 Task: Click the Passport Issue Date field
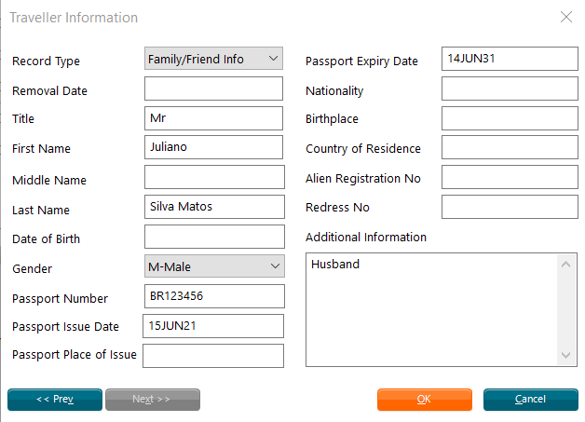point(213,326)
